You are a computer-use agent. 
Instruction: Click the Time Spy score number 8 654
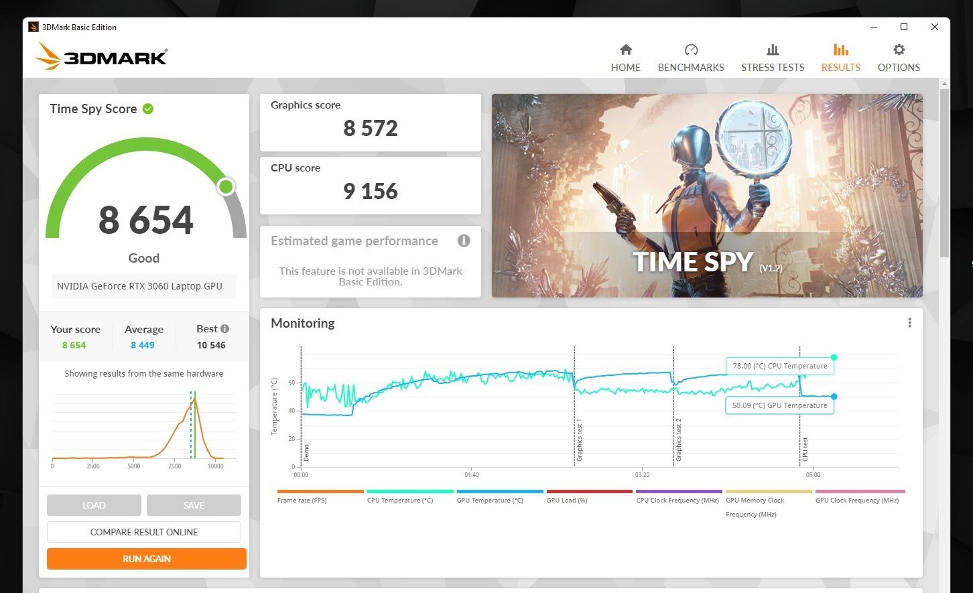point(146,220)
